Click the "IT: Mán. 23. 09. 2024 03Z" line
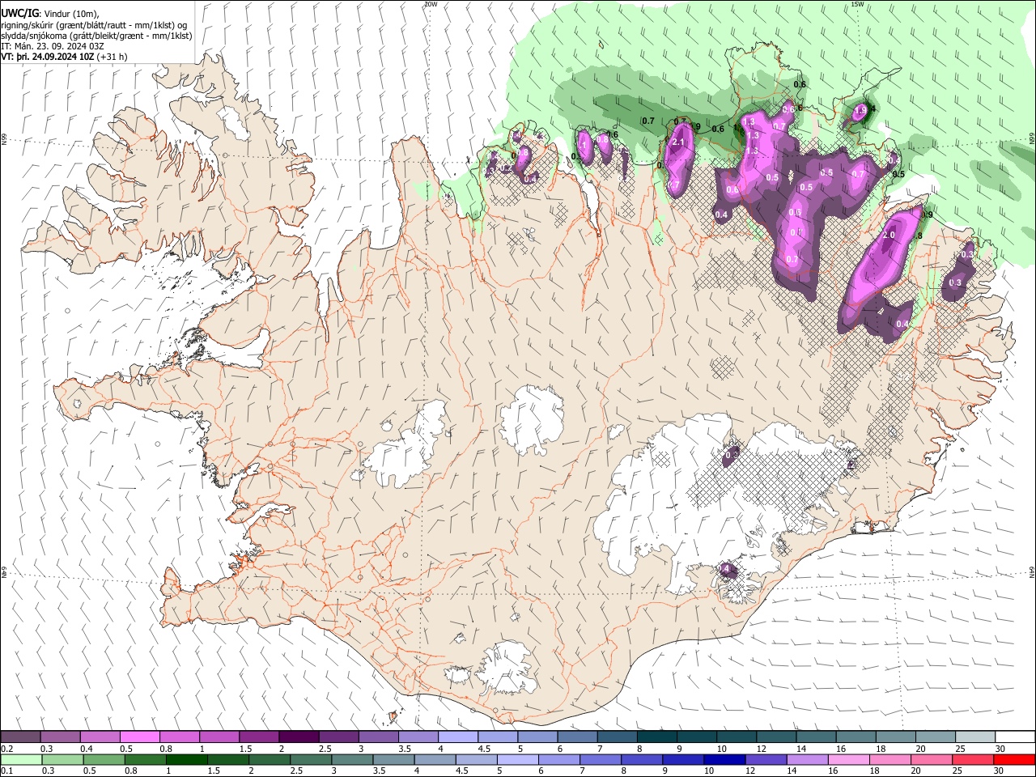The height and width of the screenshot is (777, 1036). [x=52, y=46]
